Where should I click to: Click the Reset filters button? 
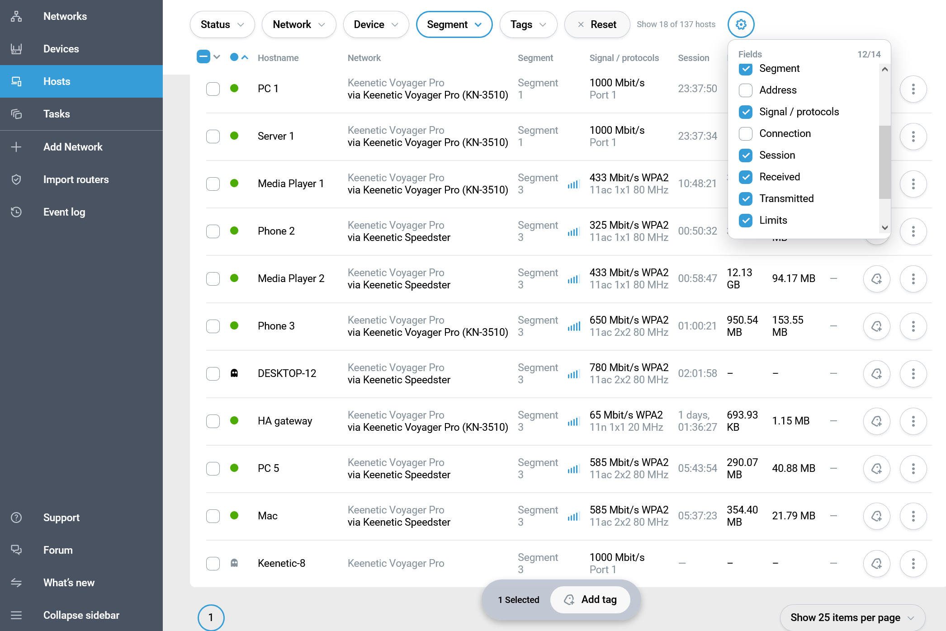pos(597,24)
